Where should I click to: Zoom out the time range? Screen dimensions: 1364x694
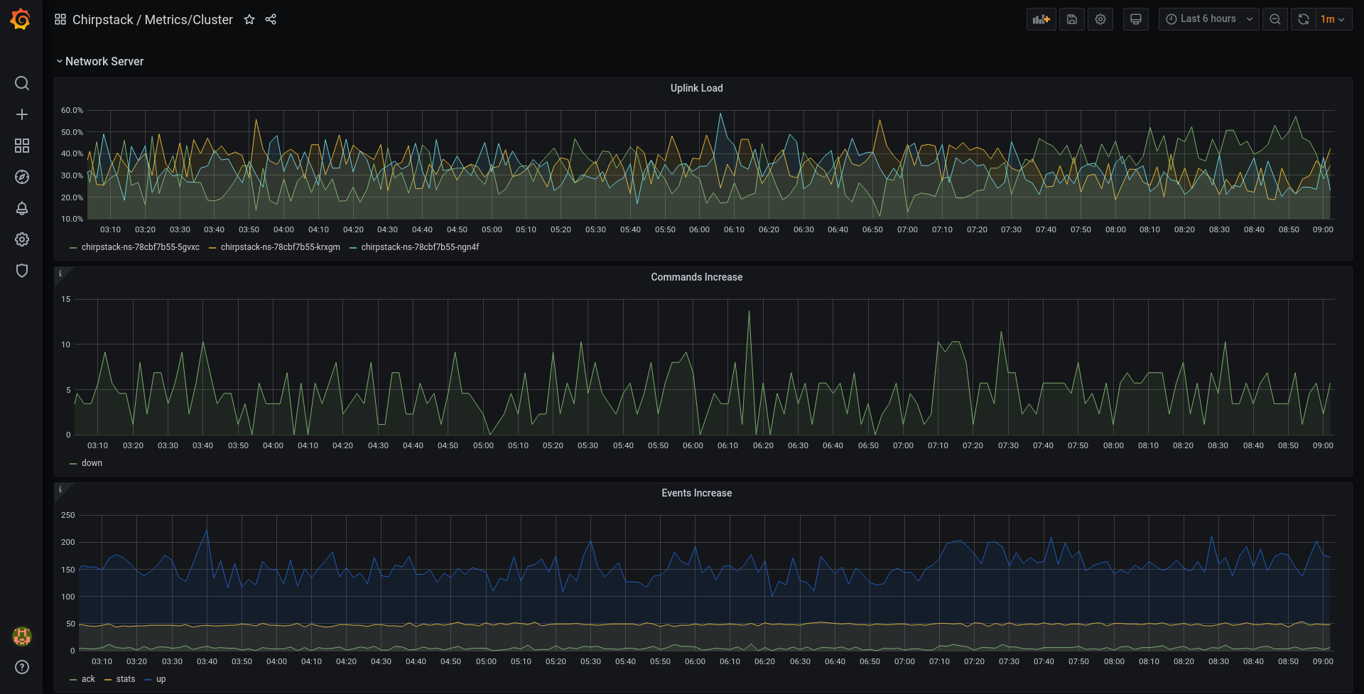tap(1275, 19)
